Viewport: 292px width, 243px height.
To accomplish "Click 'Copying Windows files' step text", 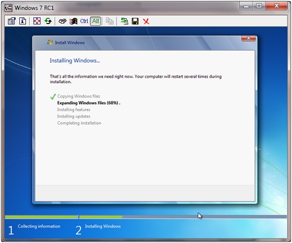I will point(79,96).
